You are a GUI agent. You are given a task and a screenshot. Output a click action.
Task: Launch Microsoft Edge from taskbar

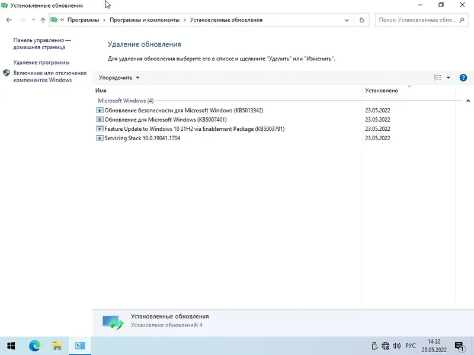pyautogui.click(x=34, y=346)
